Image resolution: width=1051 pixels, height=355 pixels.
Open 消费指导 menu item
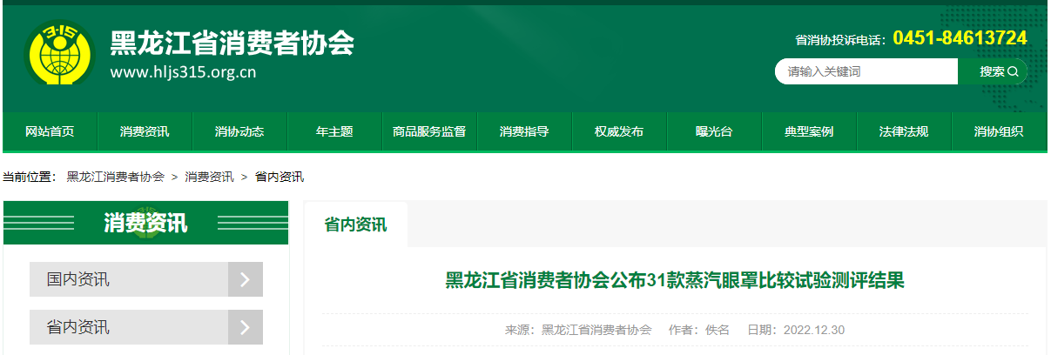(x=524, y=131)
